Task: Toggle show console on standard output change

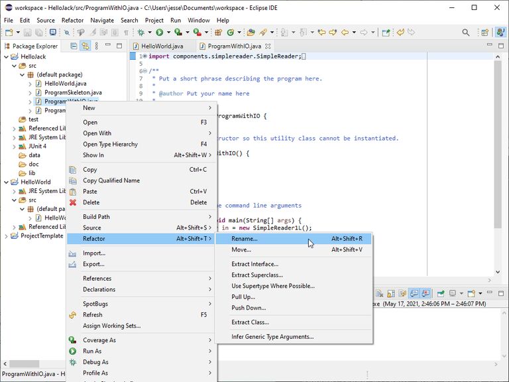Action: click(413, 293)
